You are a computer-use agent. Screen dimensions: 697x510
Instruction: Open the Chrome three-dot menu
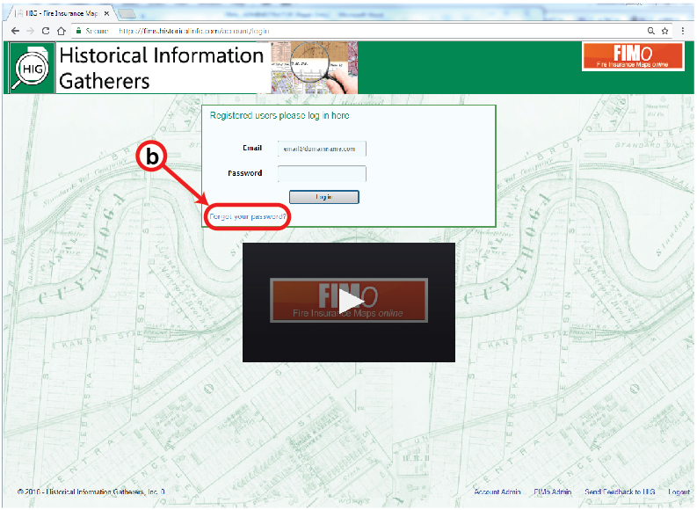(684, 30)
